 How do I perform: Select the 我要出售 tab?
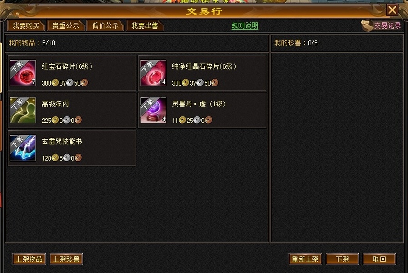tap(145, 26)
